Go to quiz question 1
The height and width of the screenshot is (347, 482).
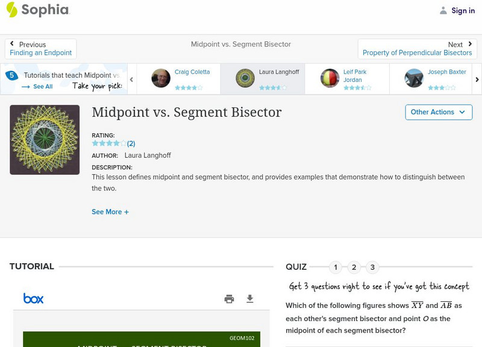[336, 267]
